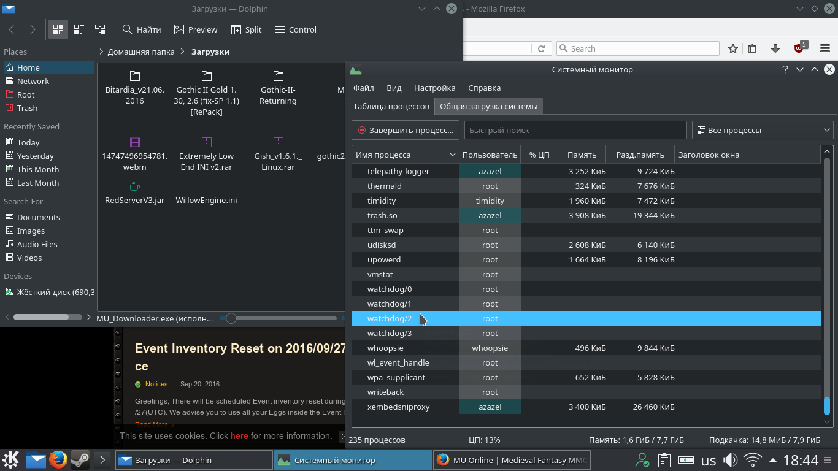838x471 pixels.
Task: Select Gish_v1.6.1._Linux.rar archive
Action: (278, 154)
